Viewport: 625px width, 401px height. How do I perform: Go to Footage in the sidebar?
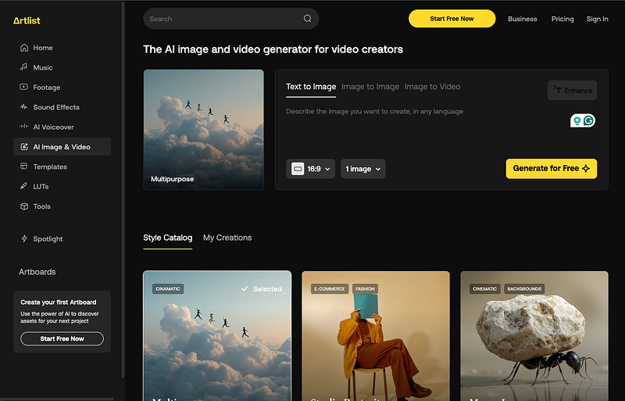pos(46,88)
